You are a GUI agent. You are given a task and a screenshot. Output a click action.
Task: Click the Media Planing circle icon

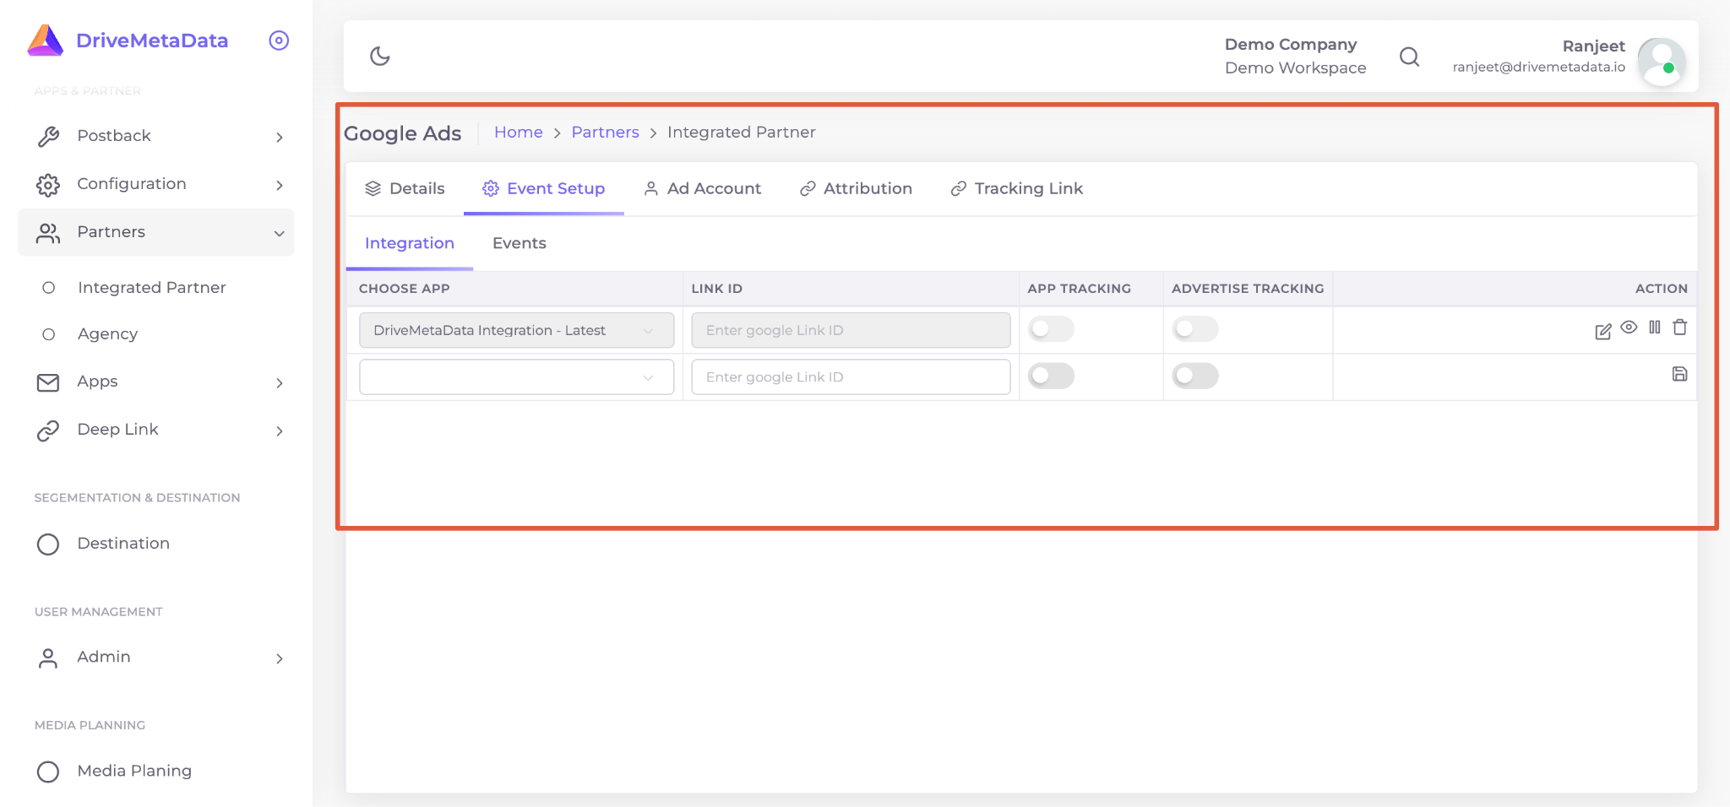click(x=48, y=772)
